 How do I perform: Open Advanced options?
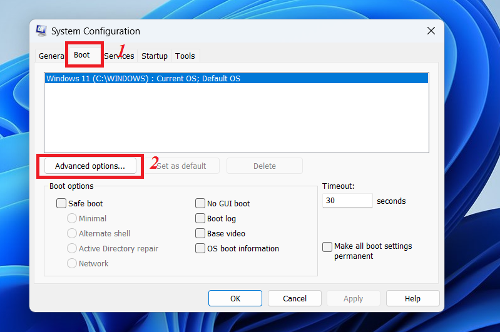[x=90, y=166]
